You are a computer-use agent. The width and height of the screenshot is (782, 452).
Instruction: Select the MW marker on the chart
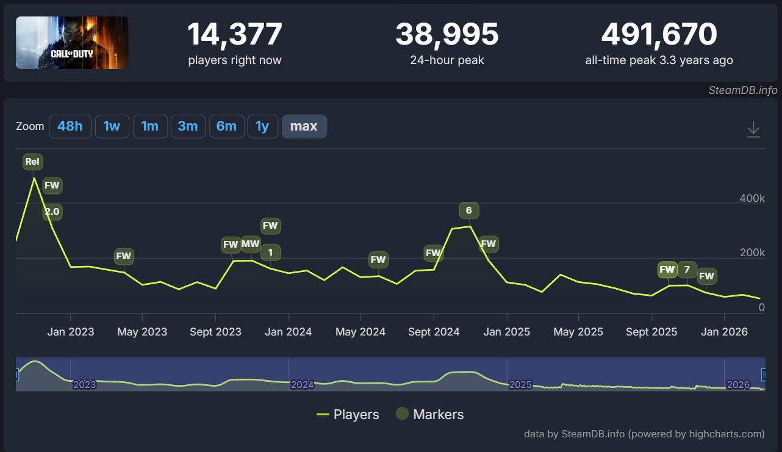click(251, 244)
